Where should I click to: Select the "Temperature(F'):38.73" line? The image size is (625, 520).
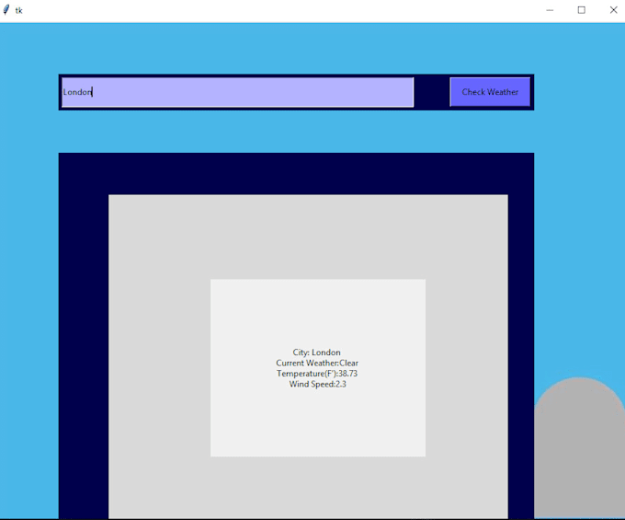tap(317, 374)
